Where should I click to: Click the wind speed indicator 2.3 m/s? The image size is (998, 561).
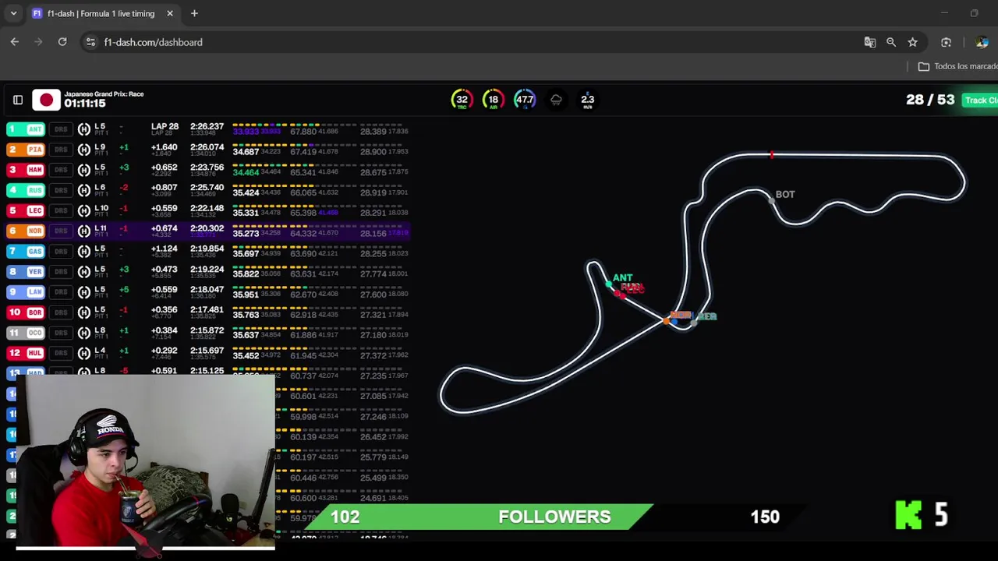click(x=587, y=101)
